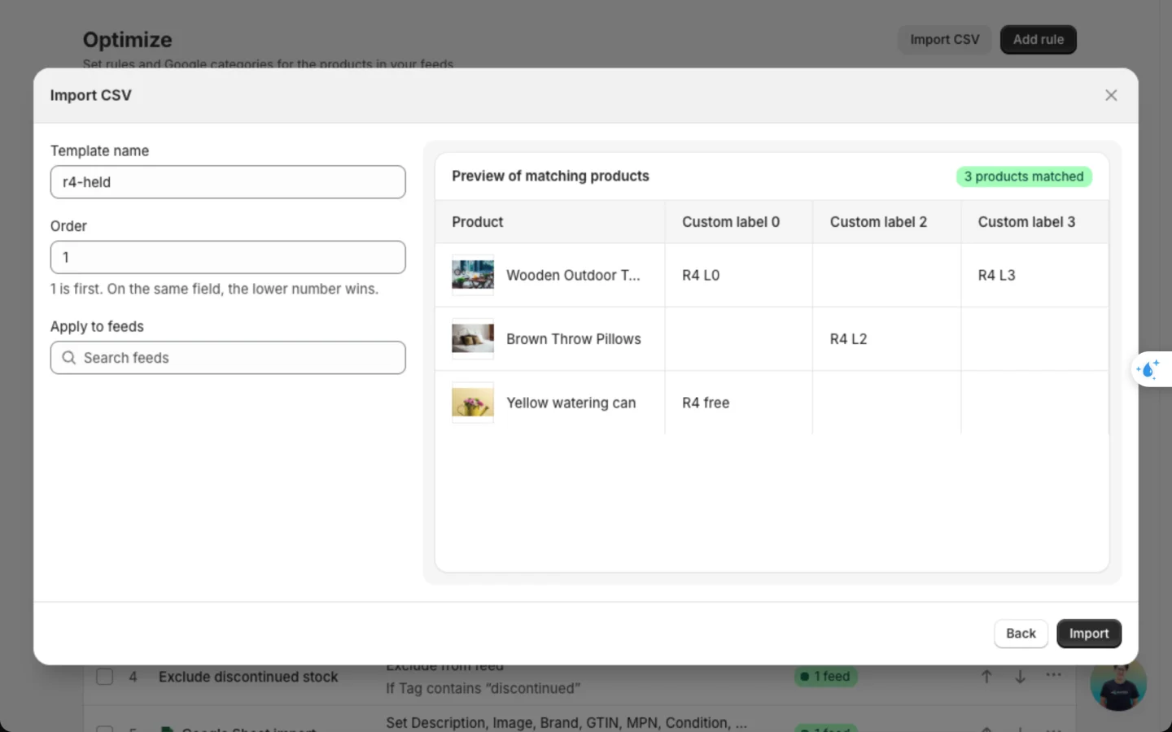
Task: Click the Brown Throw Pillows thumbnail
Action: 473,339
